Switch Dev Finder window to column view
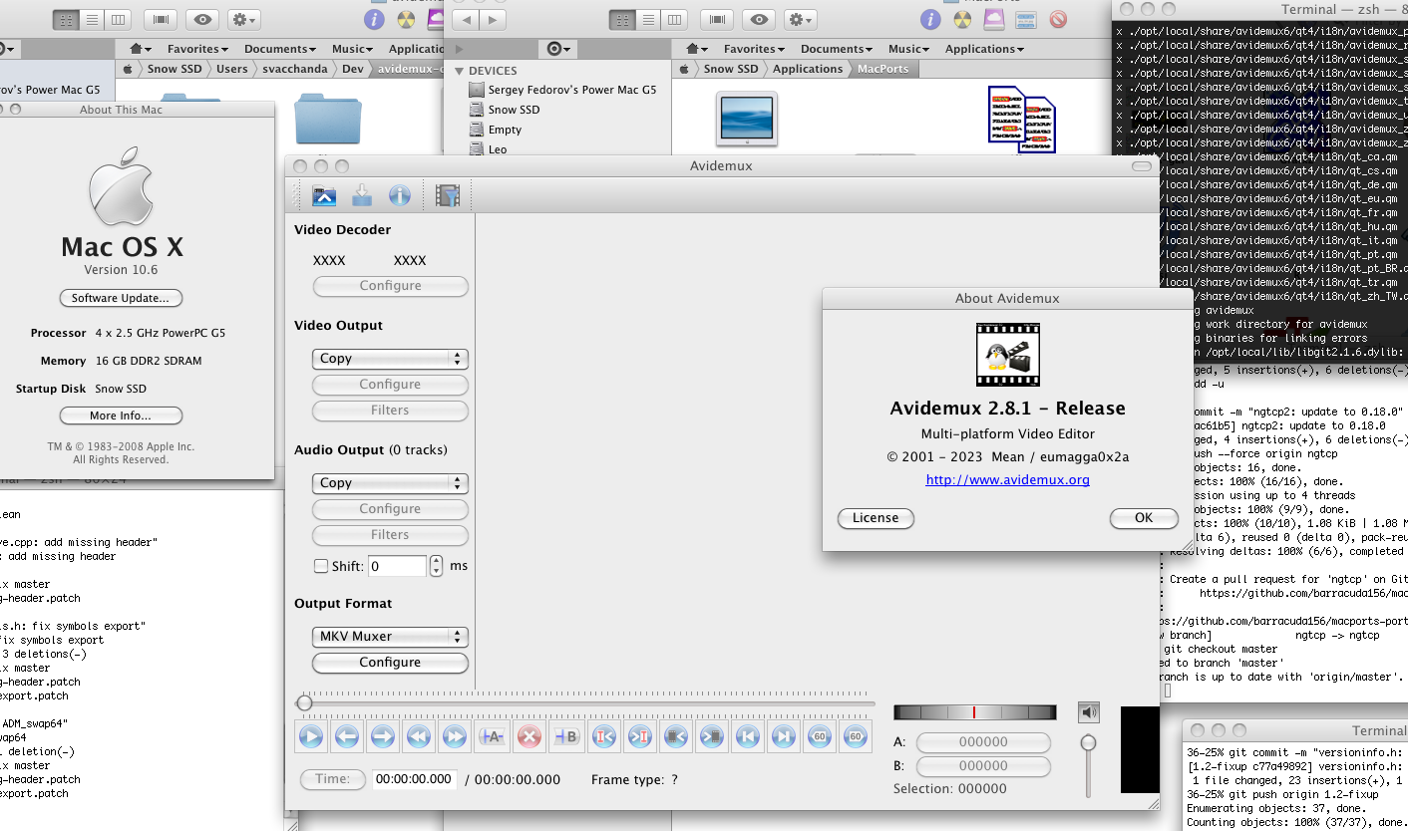 pos(119,19)
